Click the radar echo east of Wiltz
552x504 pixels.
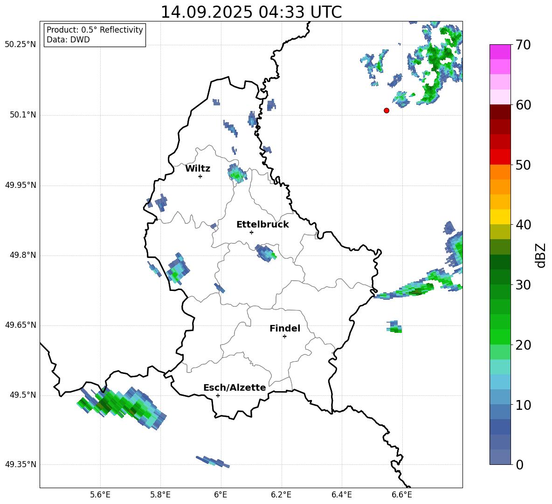pyautogui.click(x=237, y=173)
